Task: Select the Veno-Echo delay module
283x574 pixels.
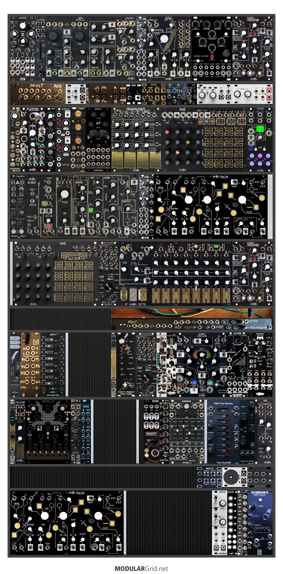Action: 212,49
